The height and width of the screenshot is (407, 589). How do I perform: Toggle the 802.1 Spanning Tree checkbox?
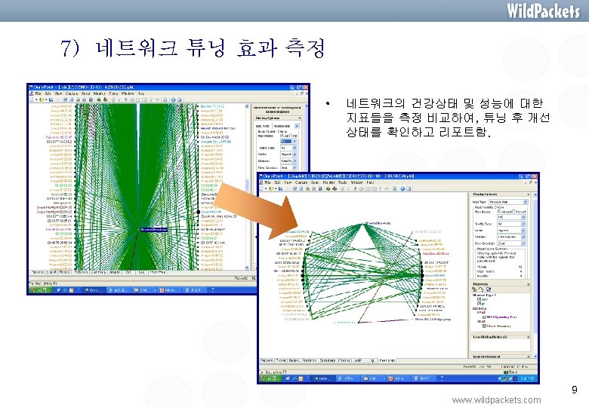click(484, 317)
